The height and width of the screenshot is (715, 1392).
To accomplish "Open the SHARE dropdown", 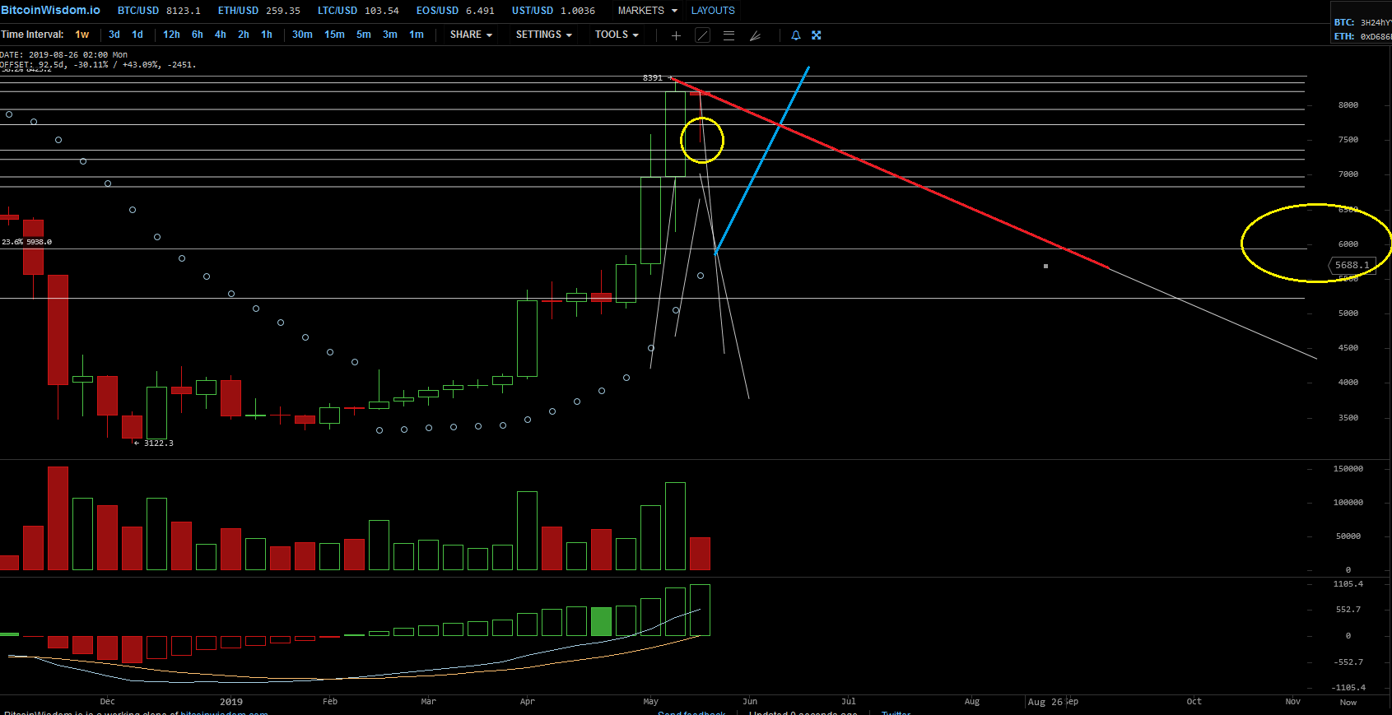I will click(471, 35).
